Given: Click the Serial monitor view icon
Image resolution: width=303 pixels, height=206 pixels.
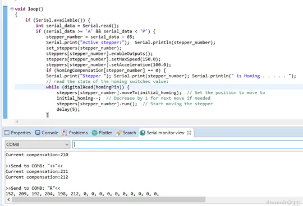Looking at the screenshot, I should (x=143, y=133).
